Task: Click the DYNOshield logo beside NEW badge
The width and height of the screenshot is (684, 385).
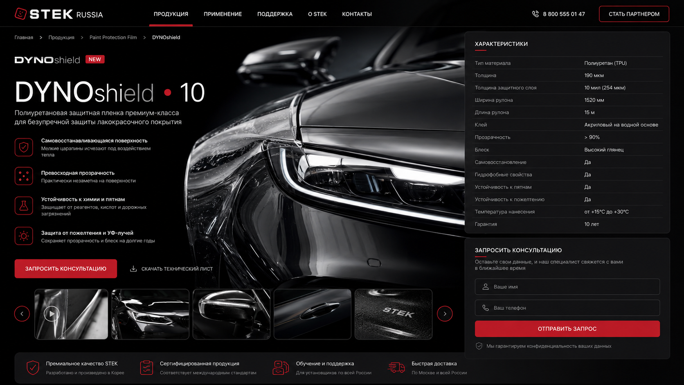Action: [x=47, y=60]
